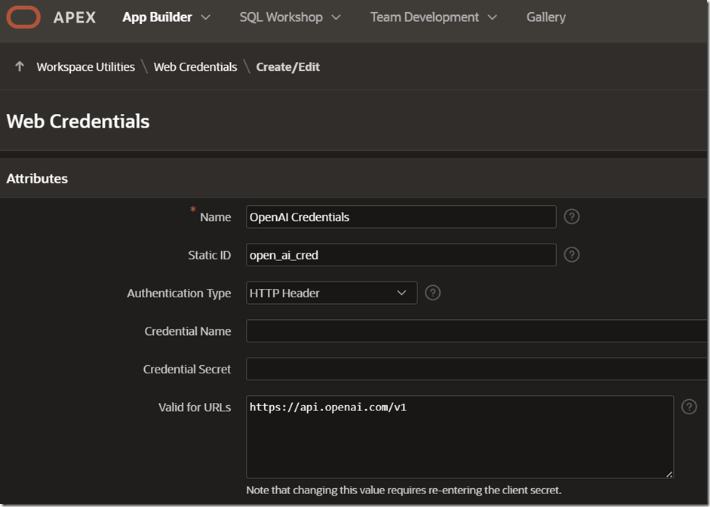This screenshot has height=507, width=710.
Task: Open help for the Static ID field
Action: [571, 255]
